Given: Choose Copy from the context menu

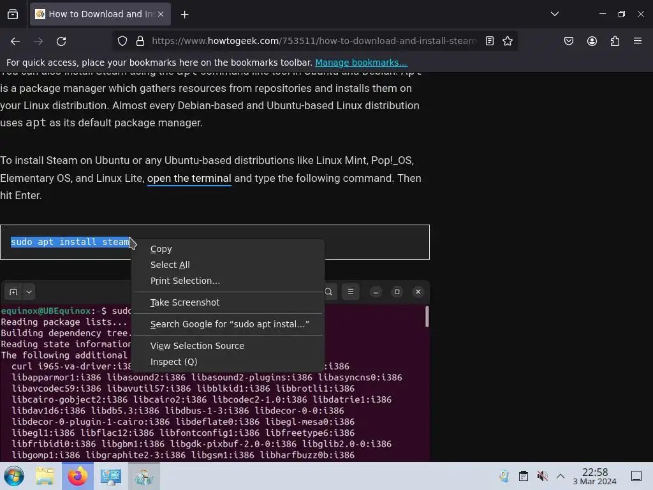Looking at the screenshot, I should [x=228, y=249].
